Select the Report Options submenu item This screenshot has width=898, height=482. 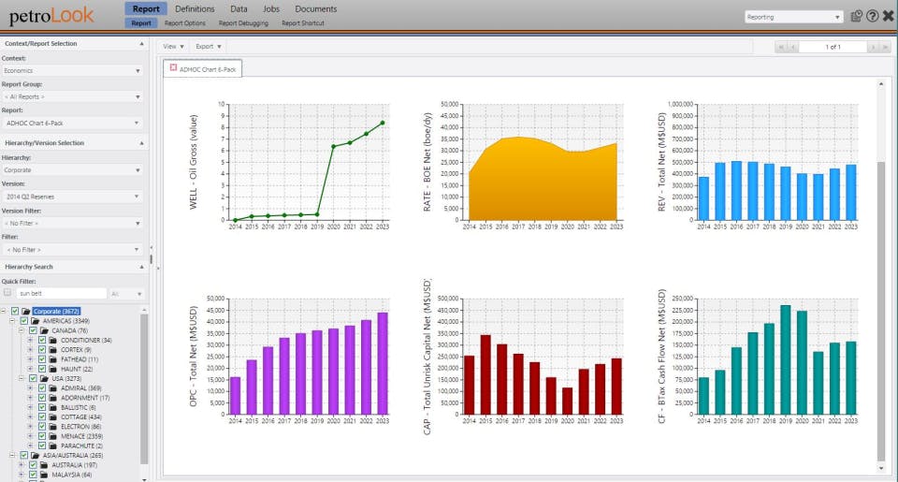click(184, 23)
